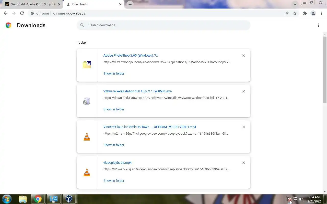Image resolution: width=327 pixels, height=204 pixels.
Task: Open the Extensions puzzle icon
Action: pos(305,13)
